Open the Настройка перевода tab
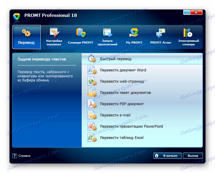The height and width of the screenshot is (173, 215). [54, 37]
